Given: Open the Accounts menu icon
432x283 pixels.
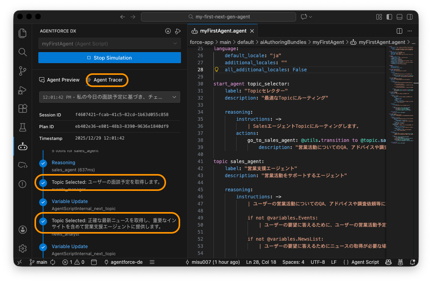Looking at the screenshot, I should click(23, 229).
